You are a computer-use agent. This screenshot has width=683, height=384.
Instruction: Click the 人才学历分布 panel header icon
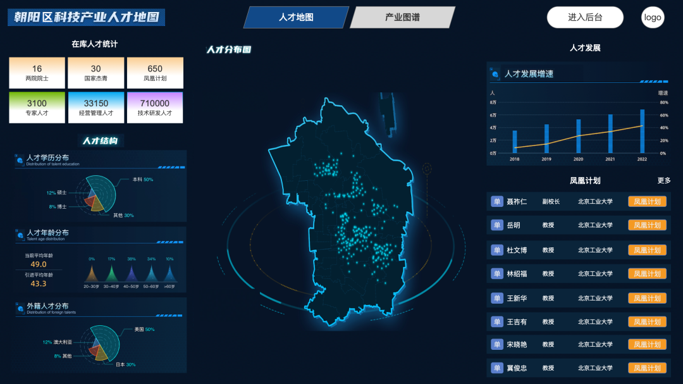pyautogui.click(x=20, y=161)
